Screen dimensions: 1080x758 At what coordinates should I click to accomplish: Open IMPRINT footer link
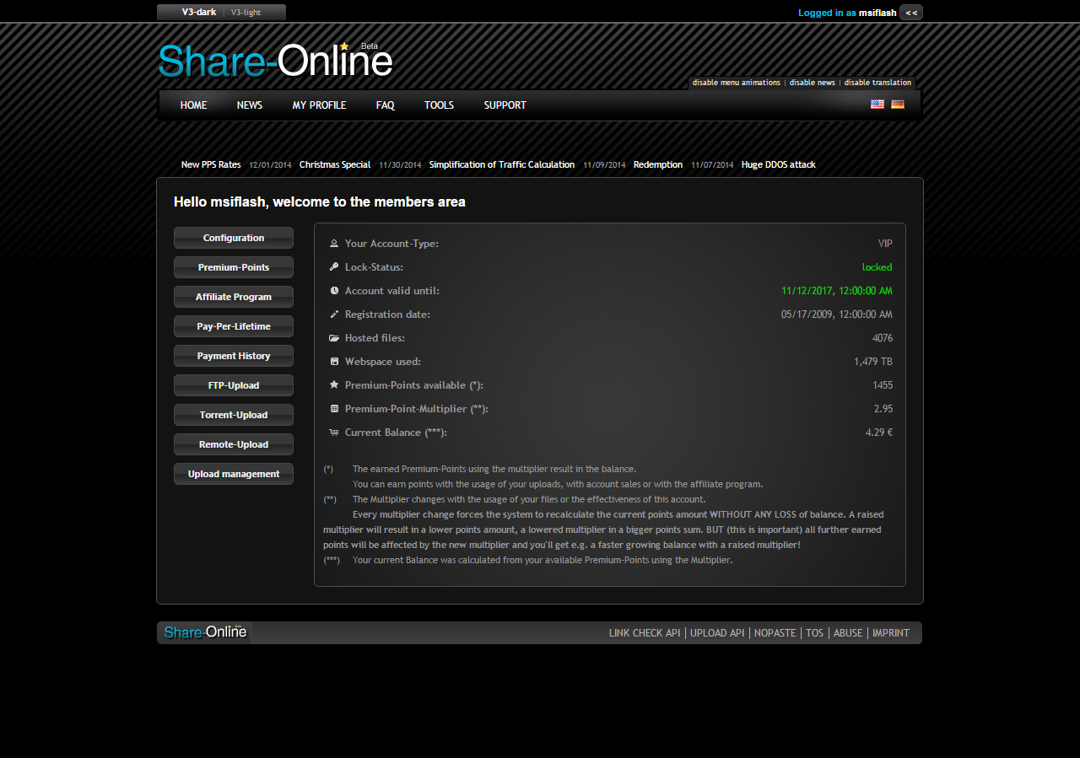(891, 633)
